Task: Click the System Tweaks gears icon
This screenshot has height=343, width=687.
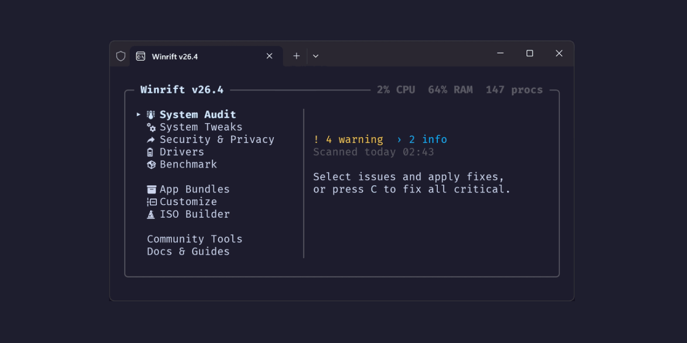Action: [151, 128]
